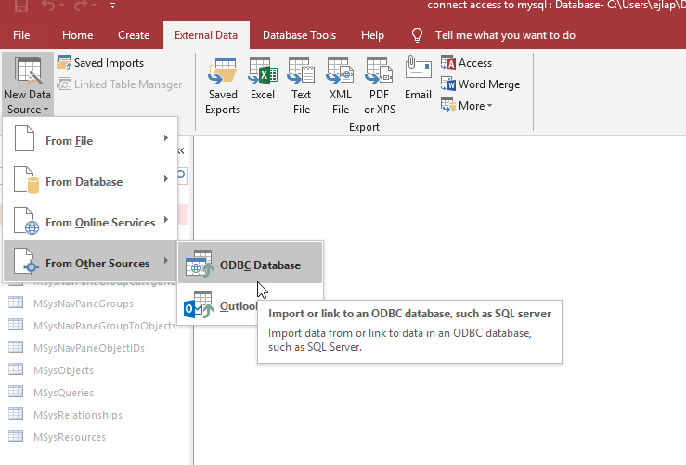Viewport: 686px width, 465px height.
Task: Open the MSysNavPaneObjectIDs table
Action: tap(89, 348)
